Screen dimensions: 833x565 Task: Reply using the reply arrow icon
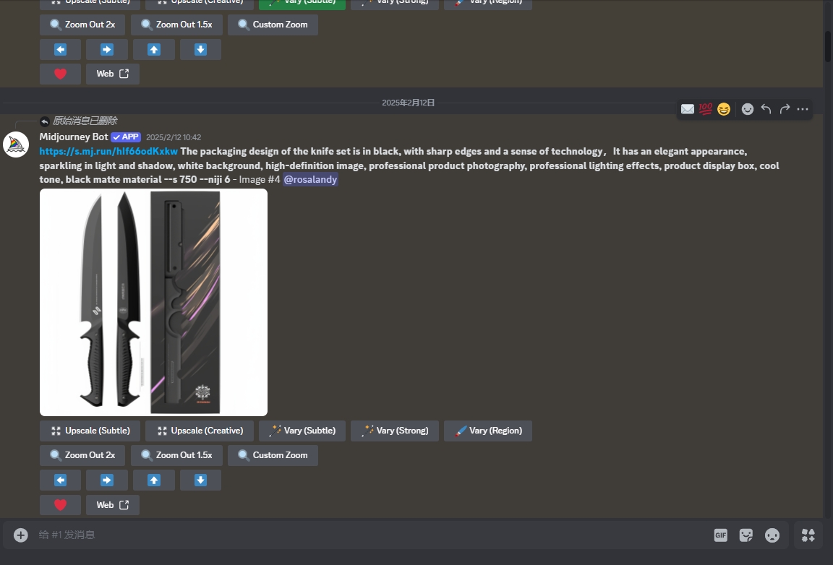[766, 108]
